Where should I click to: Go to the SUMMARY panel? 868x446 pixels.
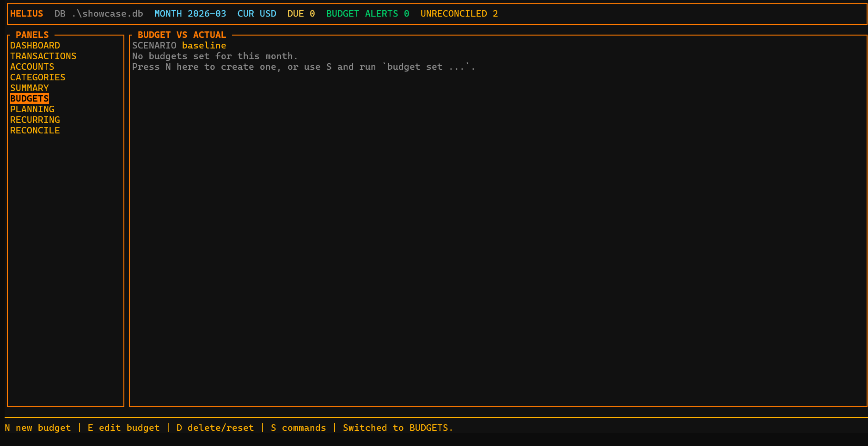tap(29, 88)
